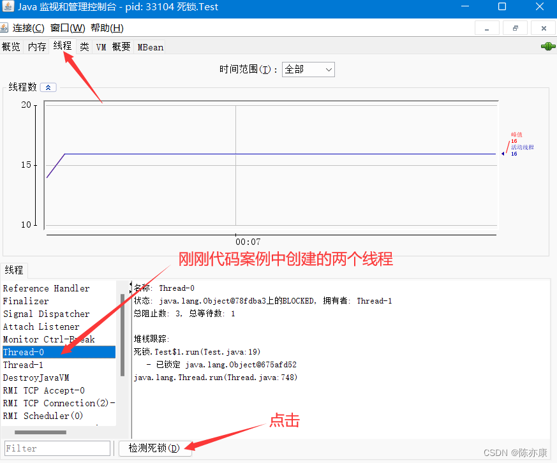Click the Java icon in the title bar
This screenshot has width=557, height=463.
8,6
